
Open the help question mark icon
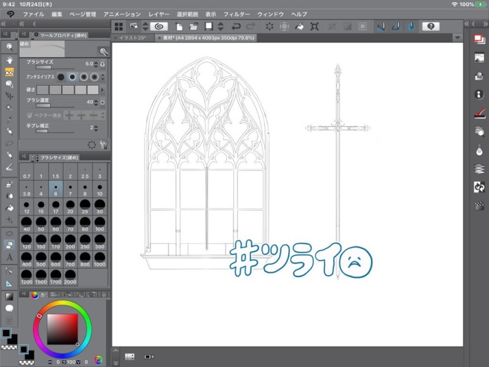coord(430,26)
